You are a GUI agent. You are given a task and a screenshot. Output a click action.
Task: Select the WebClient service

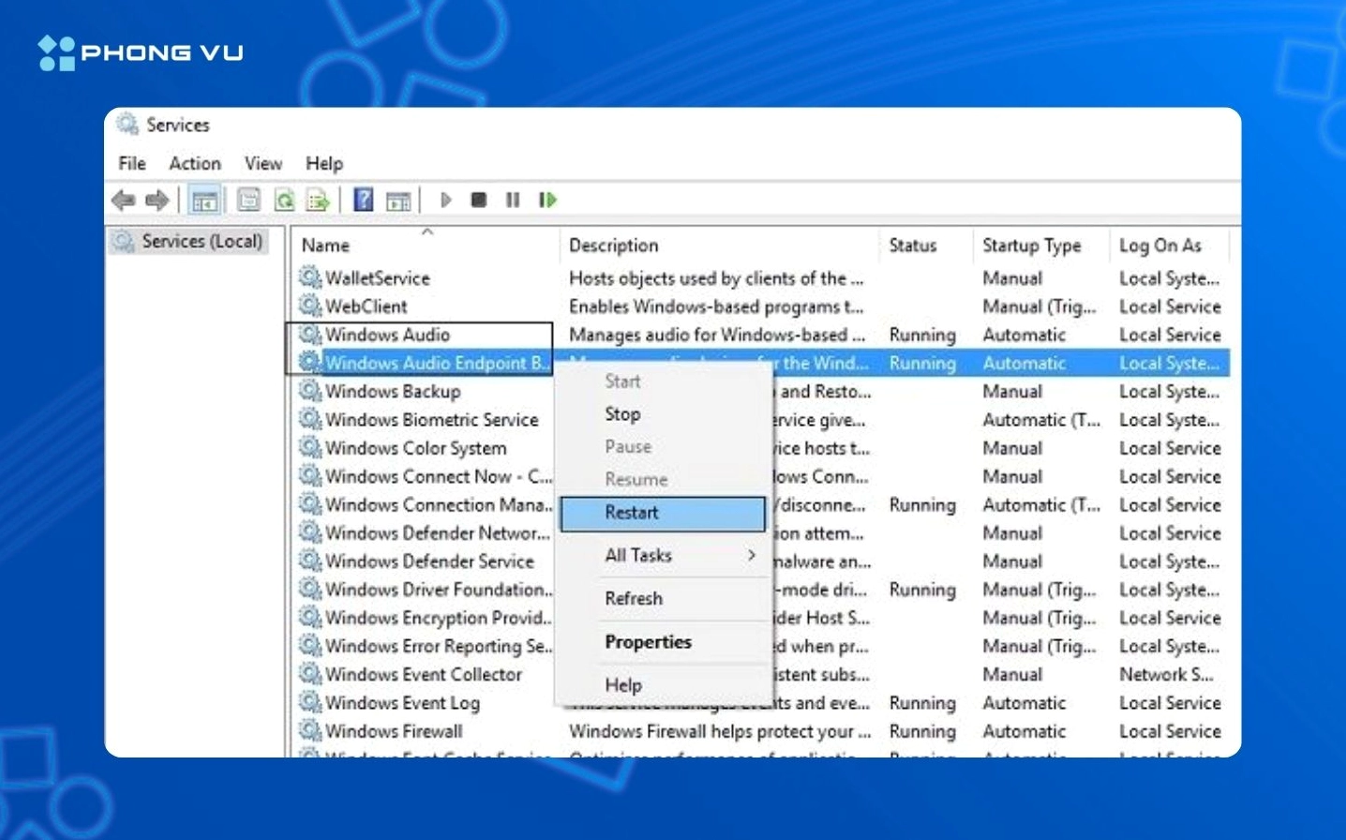[x=366, y=307]
